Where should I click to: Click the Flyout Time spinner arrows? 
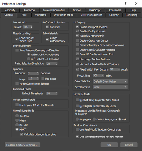103,75
